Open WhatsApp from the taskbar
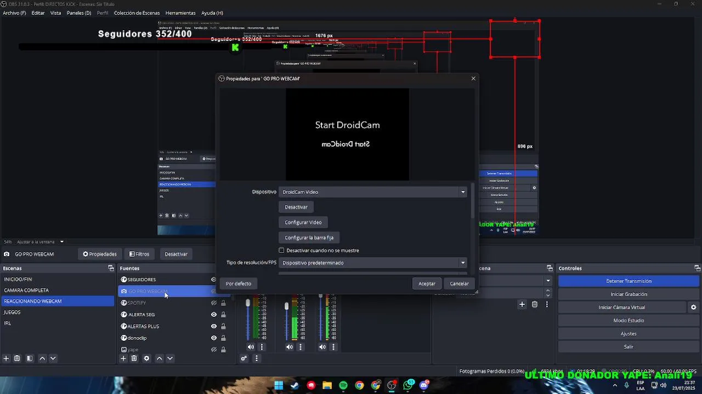This screenshot has width=702, height=394. [x=407, y=385]
